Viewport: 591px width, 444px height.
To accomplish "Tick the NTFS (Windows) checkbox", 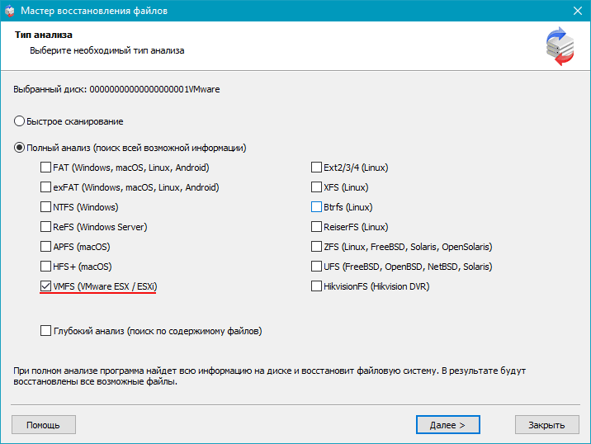I will tap(45, 207).
